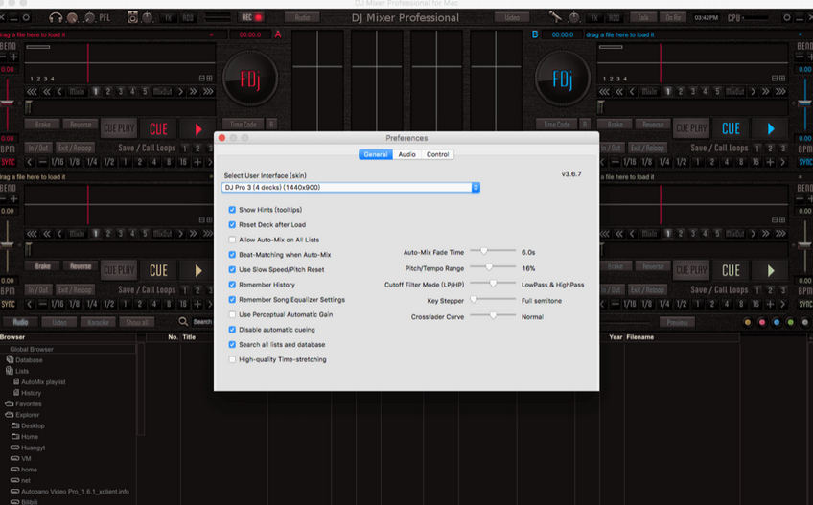Click the blue color dot above the file list
Screen dimensions: 813x505
(x=777, y=323)
